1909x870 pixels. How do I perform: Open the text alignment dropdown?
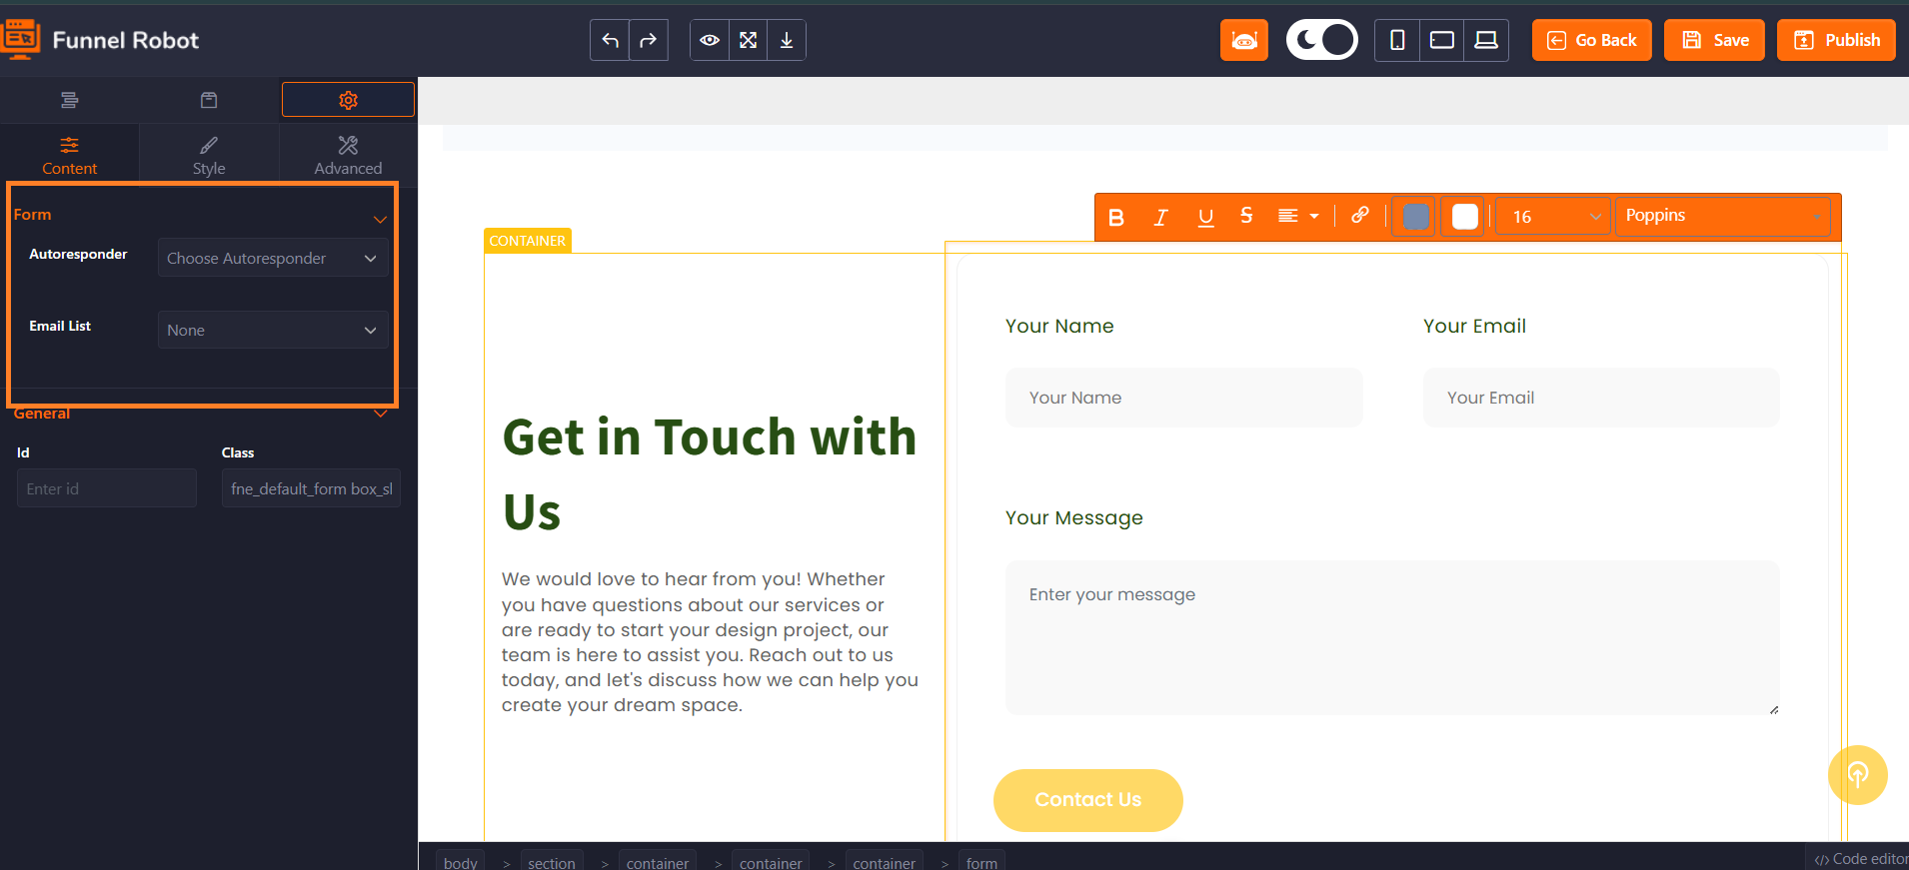coord(1298,216)
